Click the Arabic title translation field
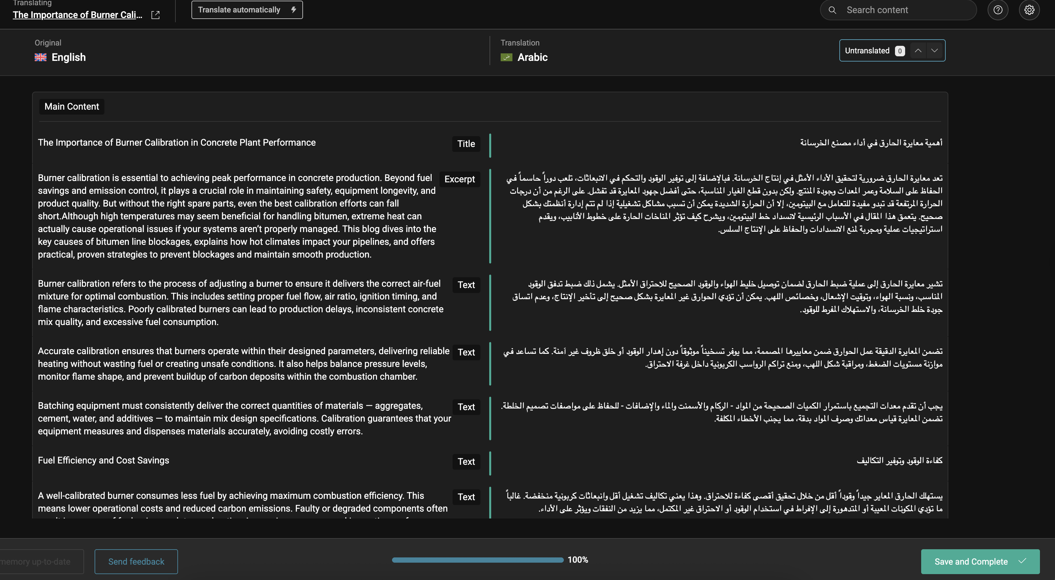The height and width of the screenshot is (580, 1055). pos(871,143)
